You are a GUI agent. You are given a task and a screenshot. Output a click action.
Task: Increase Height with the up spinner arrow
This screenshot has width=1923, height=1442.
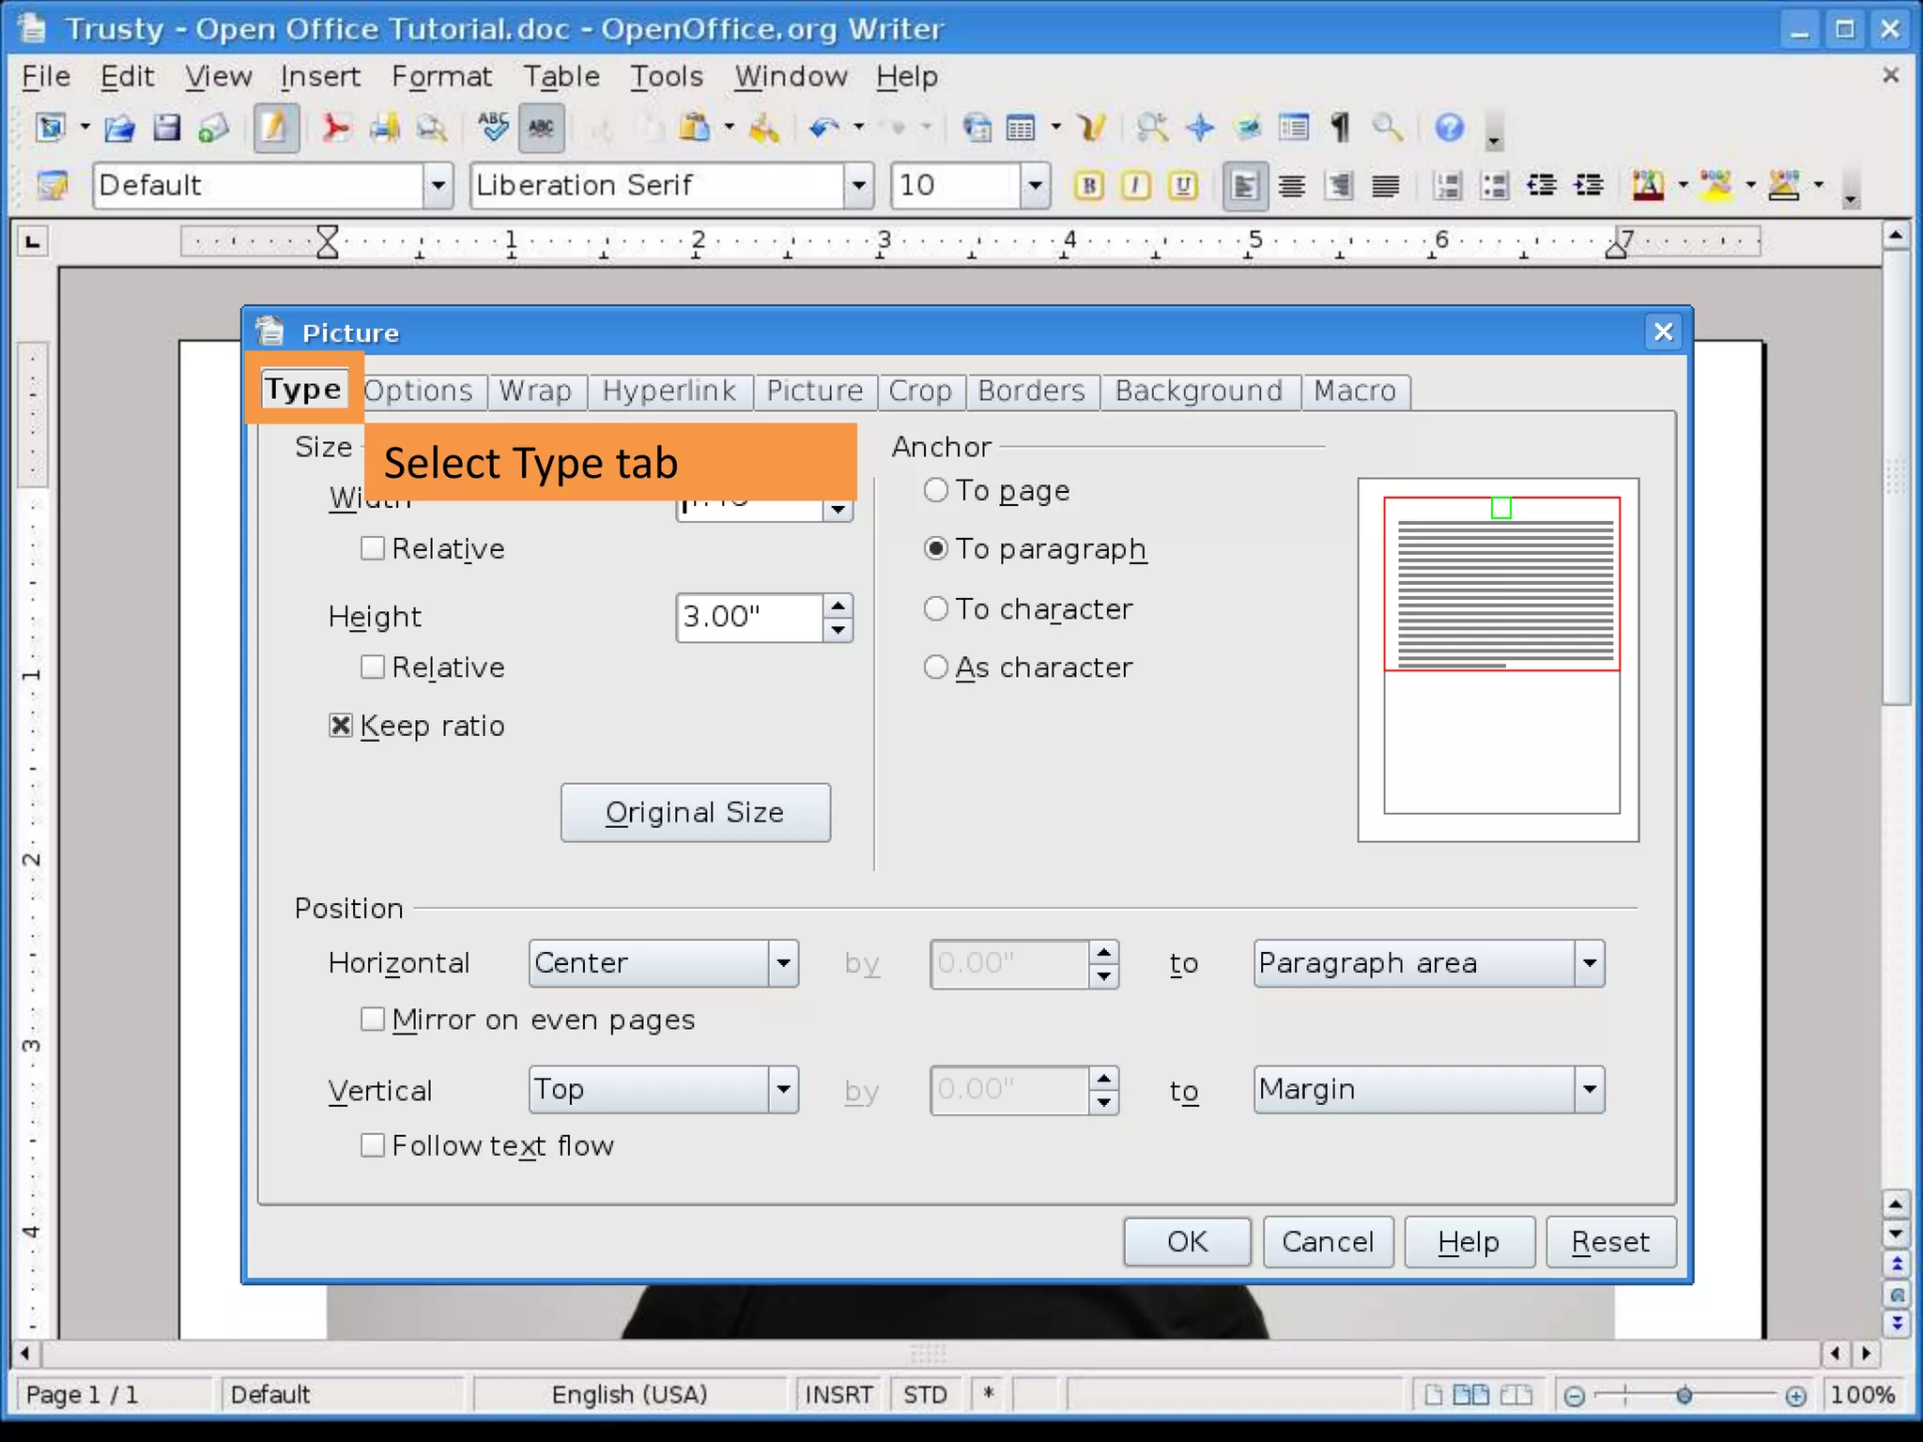[838, 606]
